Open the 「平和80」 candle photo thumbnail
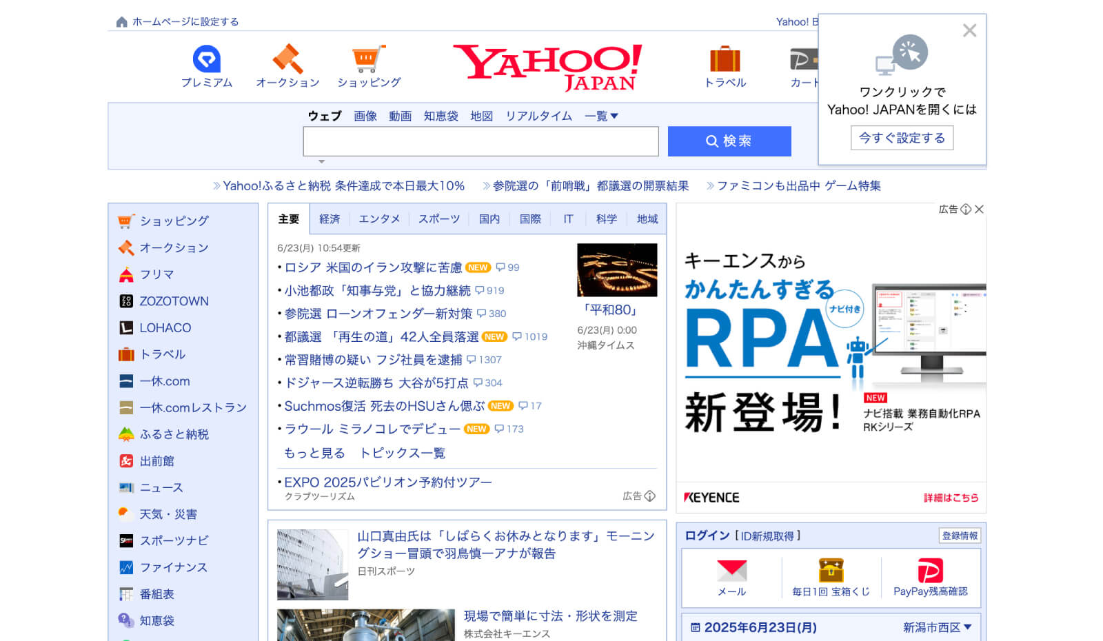This screenshot has width=1103, height=641. pos(617,270)
